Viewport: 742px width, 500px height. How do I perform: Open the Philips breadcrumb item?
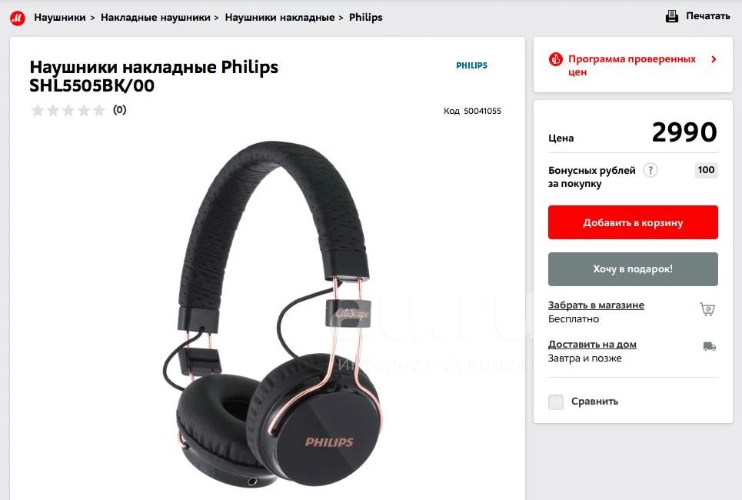(x=366, y=18)
